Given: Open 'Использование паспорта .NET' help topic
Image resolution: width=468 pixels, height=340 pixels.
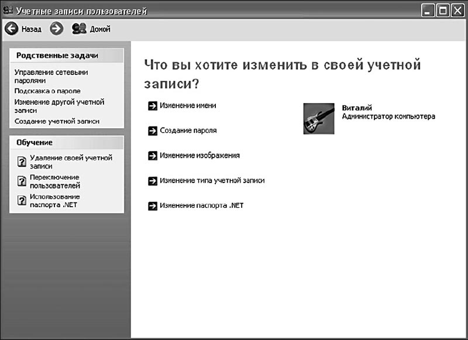Looking at the screenshot, I should point(55,201).
